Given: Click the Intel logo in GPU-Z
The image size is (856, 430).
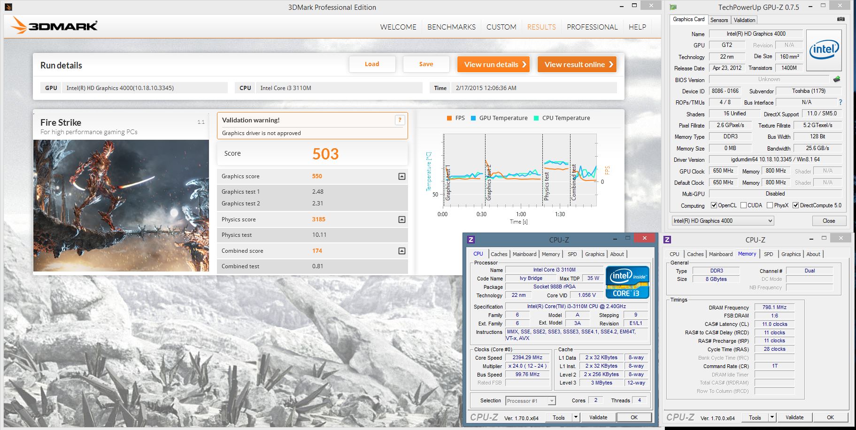Looking at the screenshot, I should [824, 50].
